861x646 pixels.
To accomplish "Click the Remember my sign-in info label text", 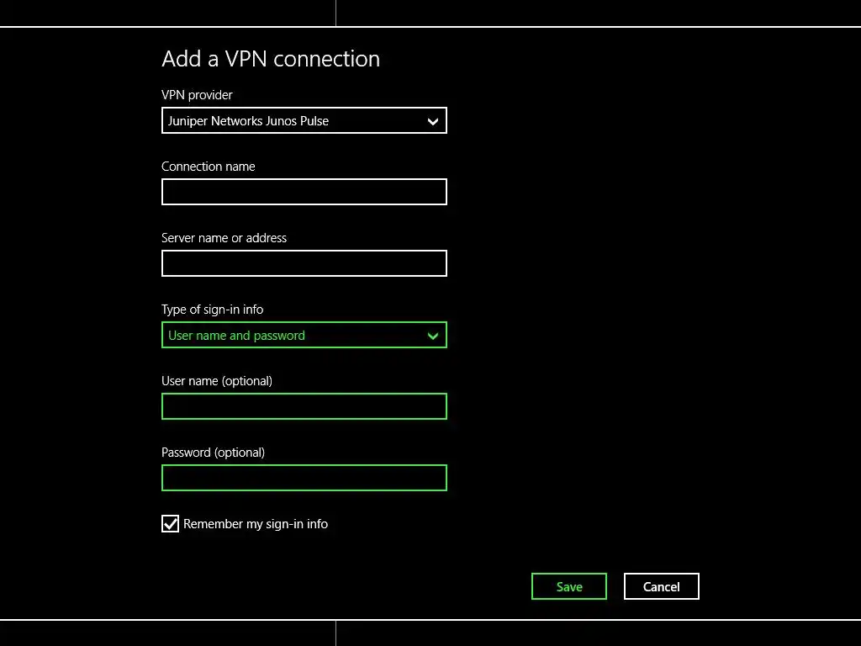I will point(256,524).
